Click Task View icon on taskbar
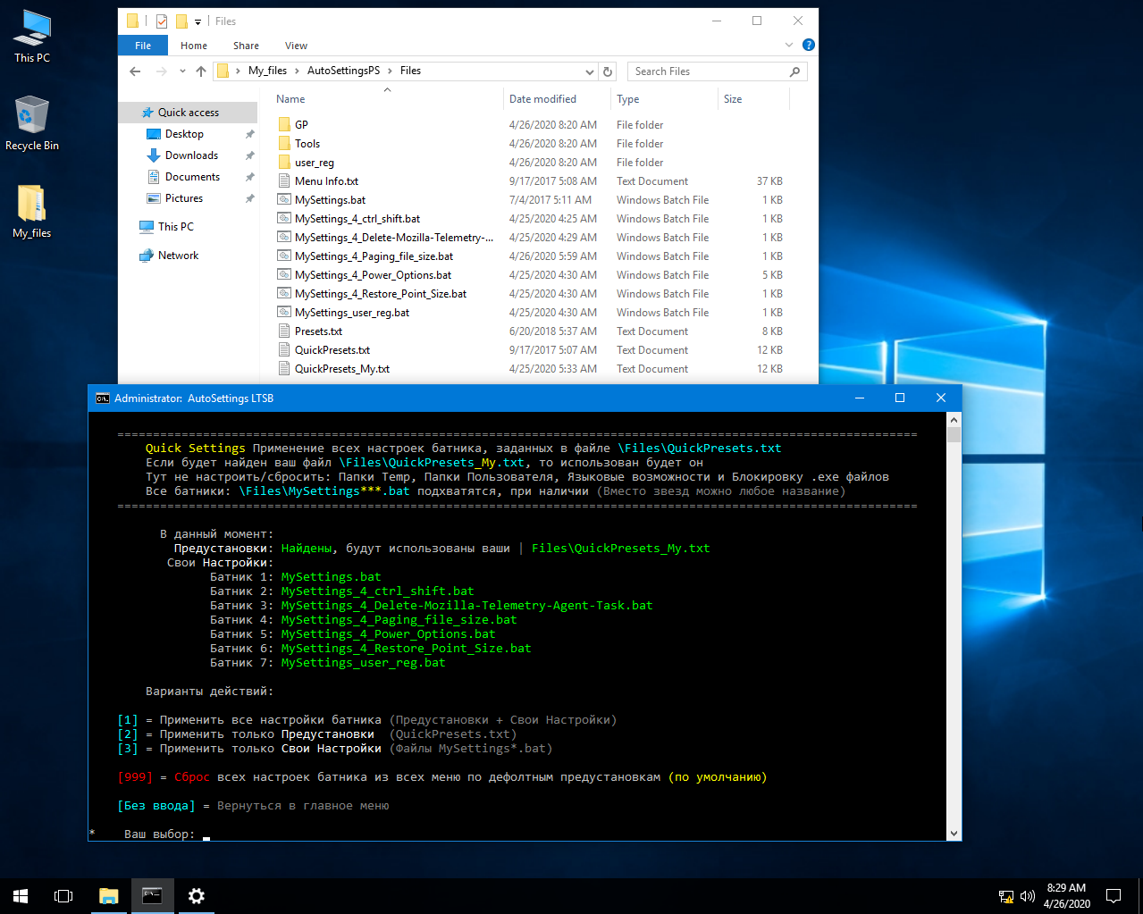The width and height of the screenshot is (1143, 914). pyautogui.click(x=63, y=896)
